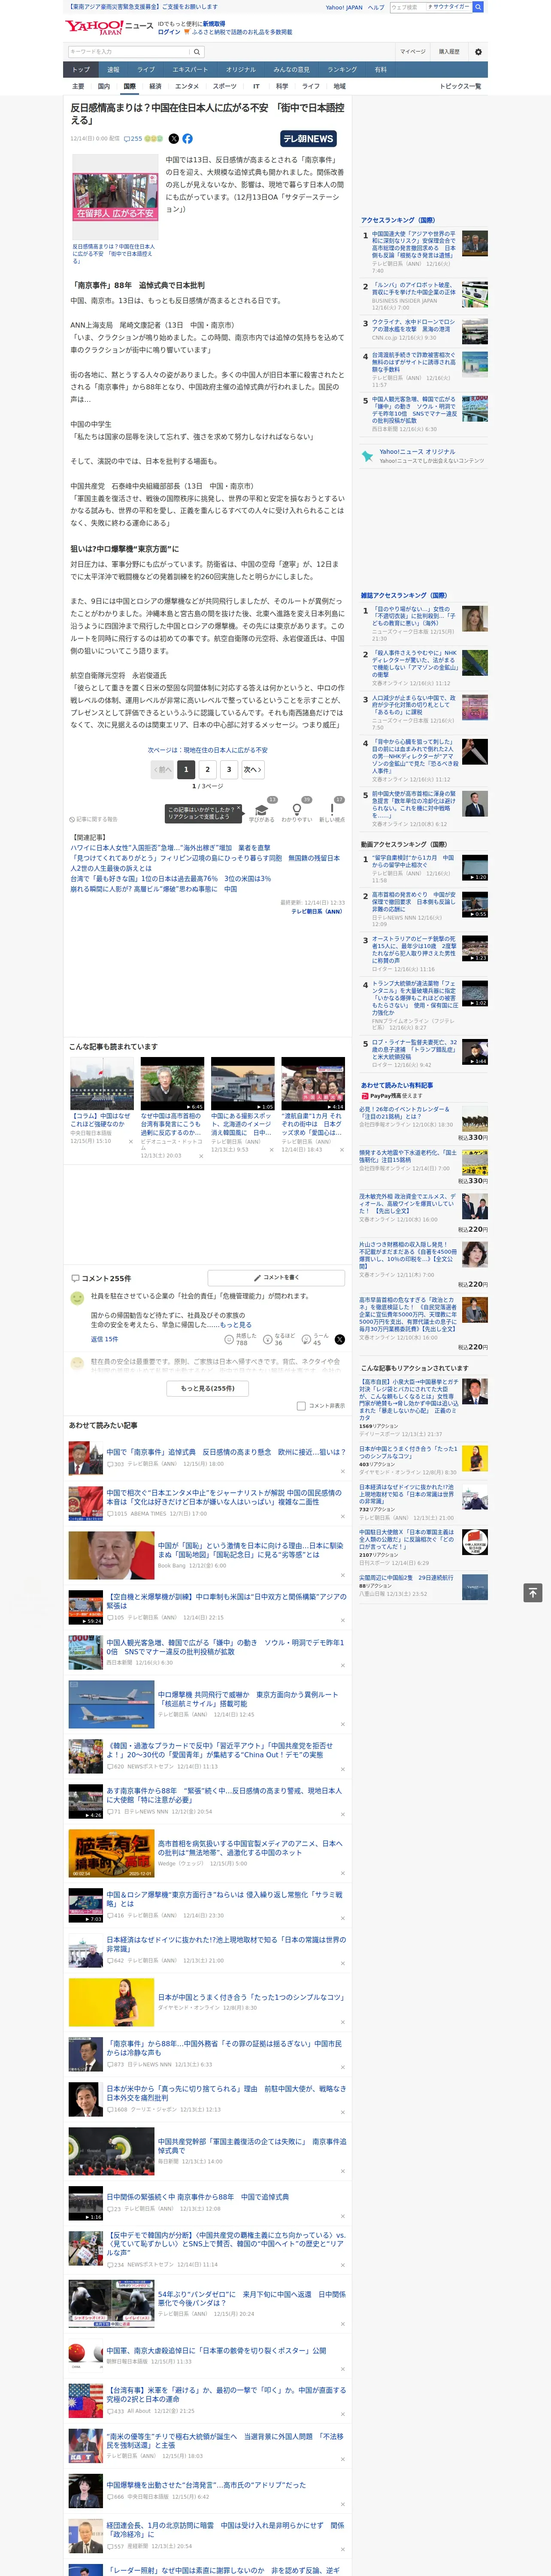This screenshot has width=551, height=2576.
Task: Open the トップ tab
Action: coord(81,70)
